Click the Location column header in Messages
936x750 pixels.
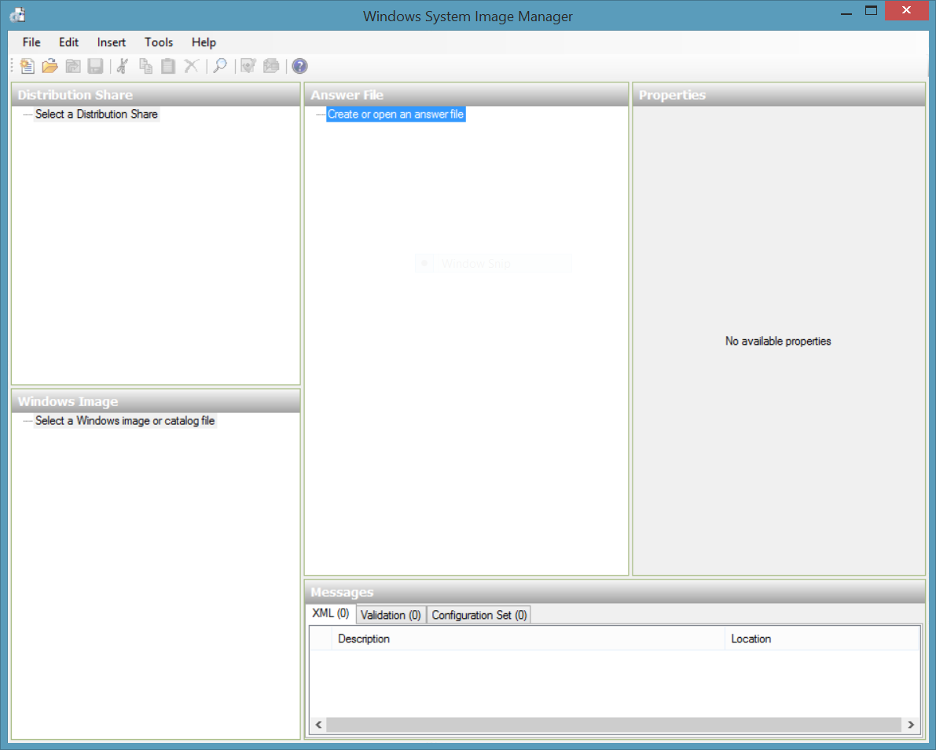822,639
